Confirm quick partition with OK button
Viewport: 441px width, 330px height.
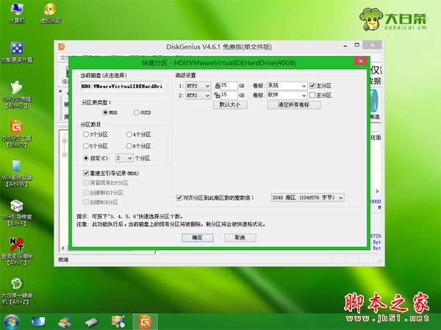coord(198,237)
